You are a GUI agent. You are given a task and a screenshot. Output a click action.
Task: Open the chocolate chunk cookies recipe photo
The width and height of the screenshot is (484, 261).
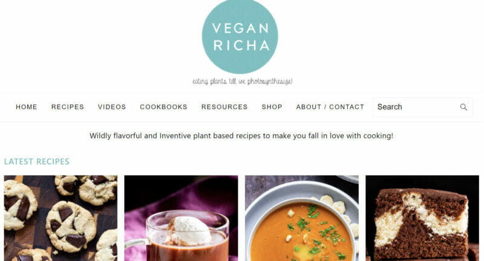click(60, 218)
